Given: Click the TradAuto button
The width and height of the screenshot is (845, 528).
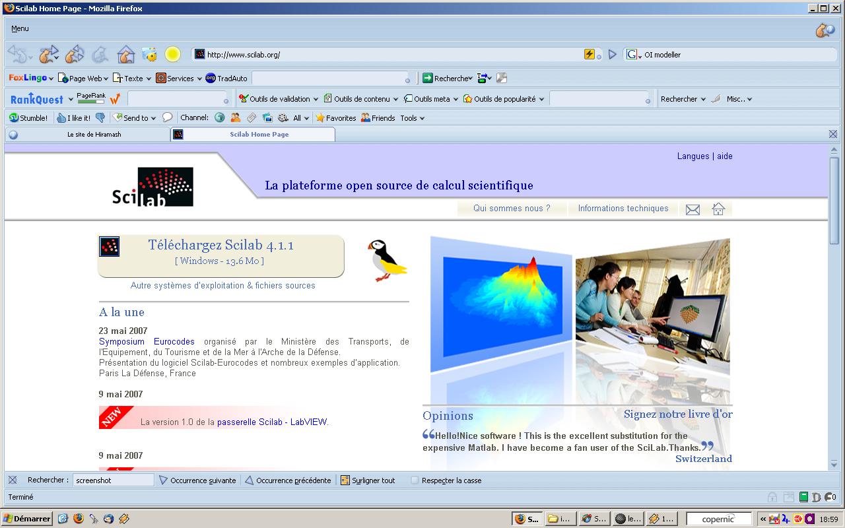Looking at the screenshot, I should click(x=226, y=78).
